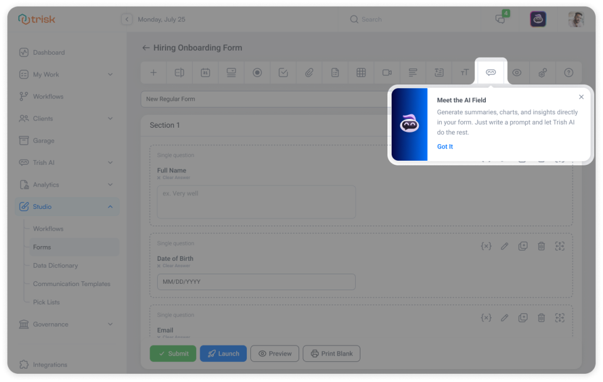Open the Trish AI assistant header icon

[538, 19]
